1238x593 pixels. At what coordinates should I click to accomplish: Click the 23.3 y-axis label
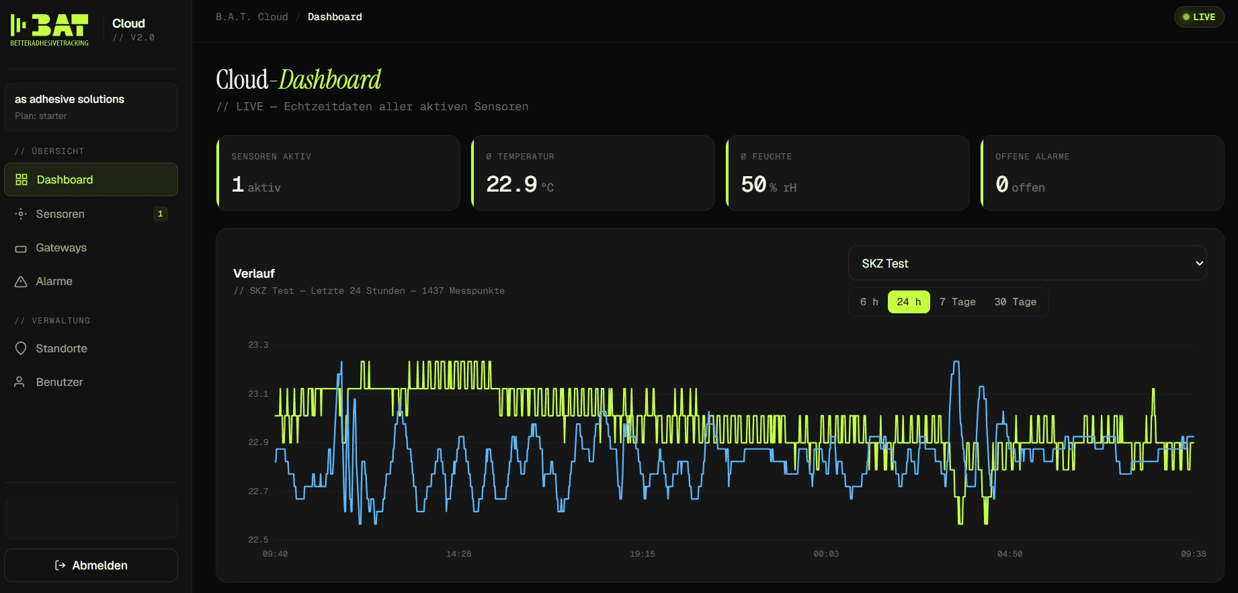[x=258, y=345]
